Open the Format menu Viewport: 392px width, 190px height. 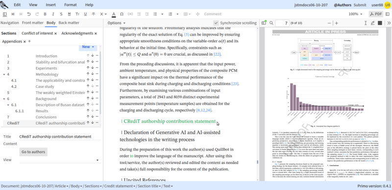[71, 5]
